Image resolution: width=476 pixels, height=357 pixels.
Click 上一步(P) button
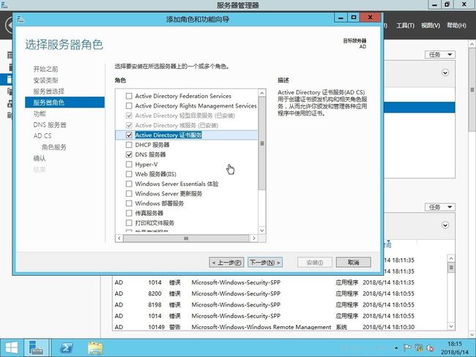[x=226, y=263]
